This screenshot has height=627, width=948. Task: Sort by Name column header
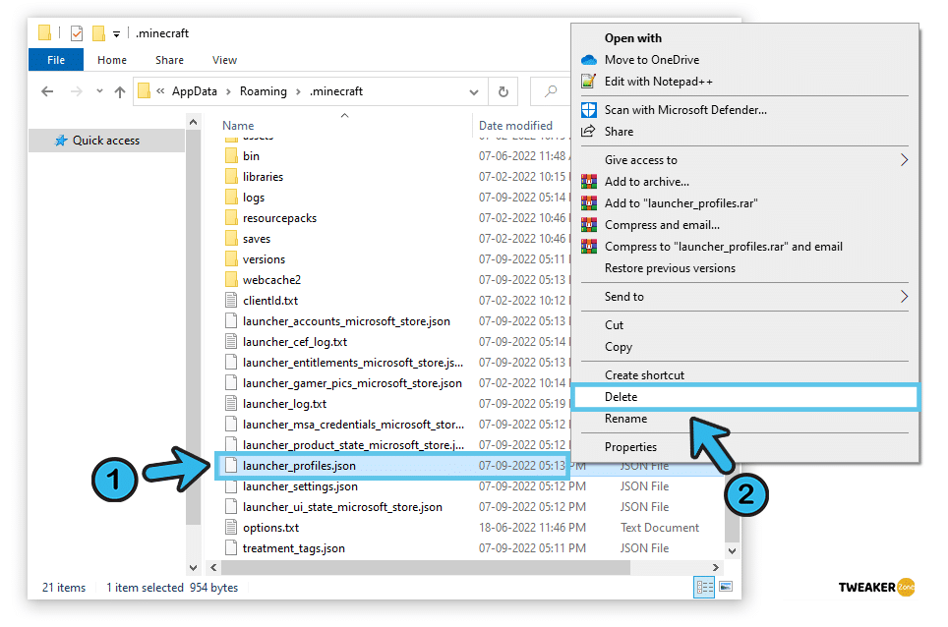click(238, 126)
